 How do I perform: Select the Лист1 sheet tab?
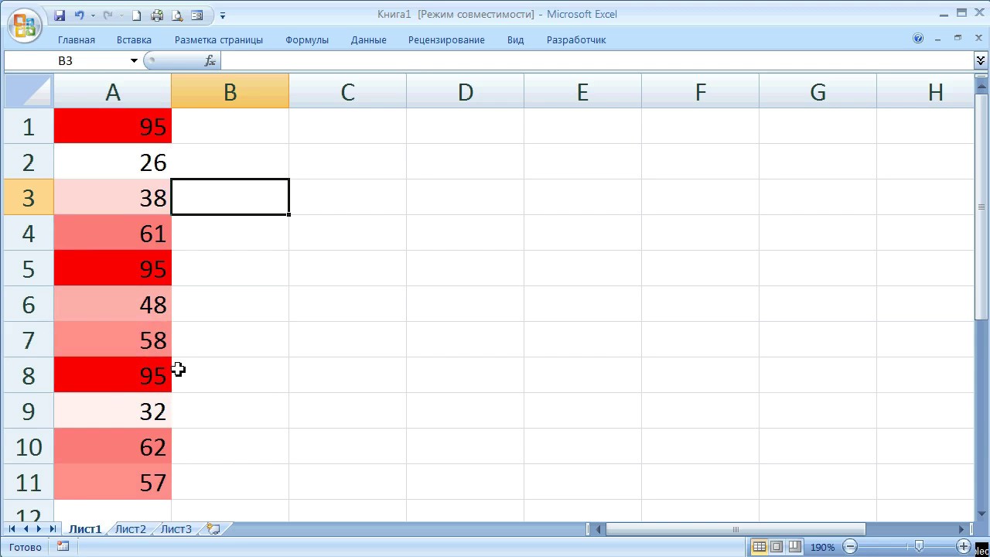point(85,529)
